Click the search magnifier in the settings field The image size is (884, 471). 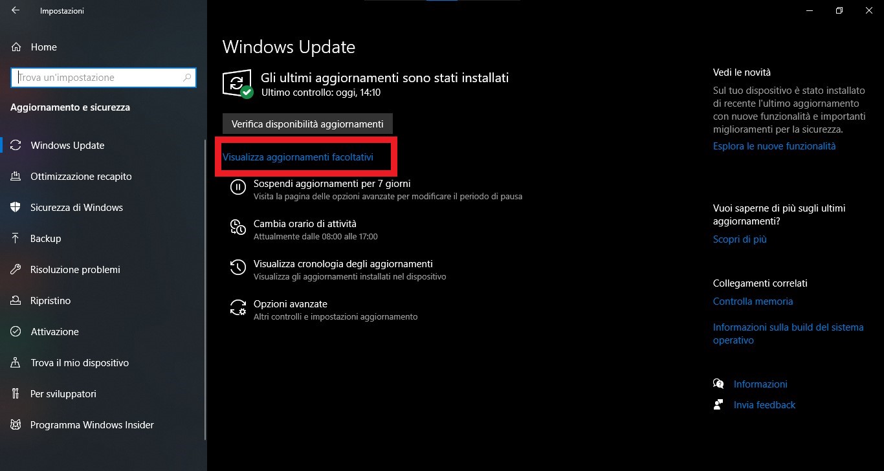[x=187, y=78]
